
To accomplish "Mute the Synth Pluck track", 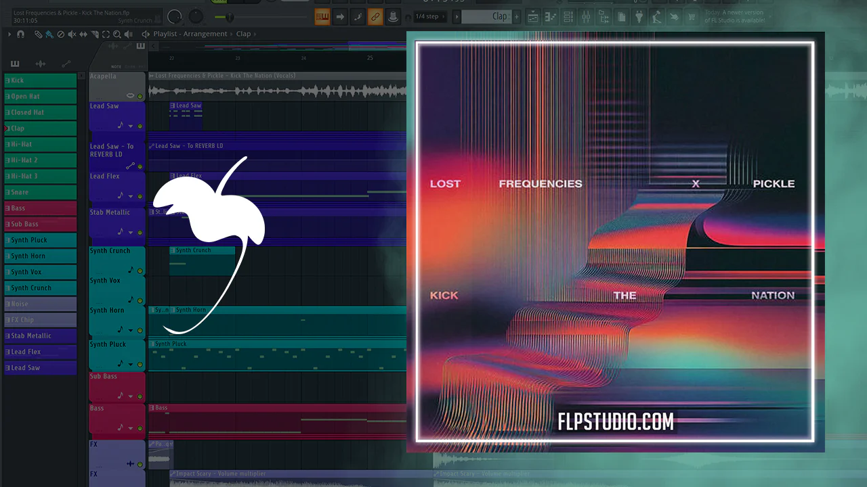I will point(140,364).
